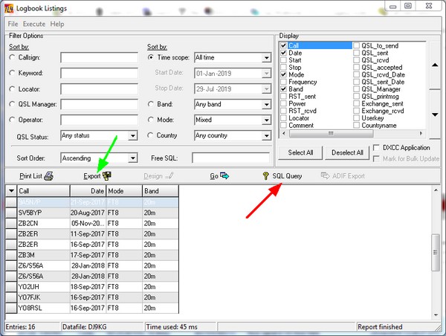Viewport: 446px width, 336px height.
Task: Click the Band column header
Action: [x=161, y=191]
